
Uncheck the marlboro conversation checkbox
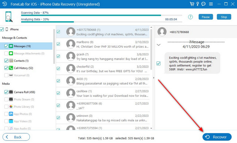pyautogui.click(x=58, y=44)
